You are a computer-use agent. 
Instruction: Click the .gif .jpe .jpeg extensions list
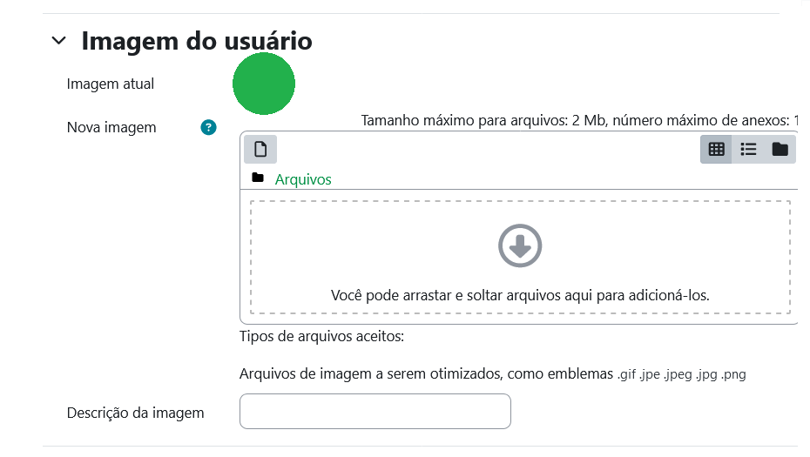coord(682,375)
